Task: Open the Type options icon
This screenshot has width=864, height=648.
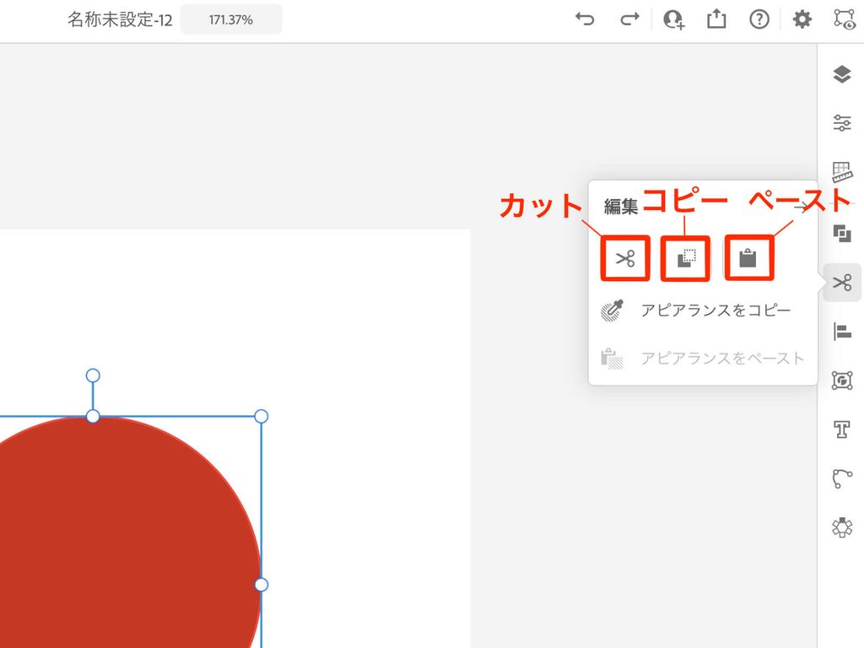Action: click(x=842, y=429)
